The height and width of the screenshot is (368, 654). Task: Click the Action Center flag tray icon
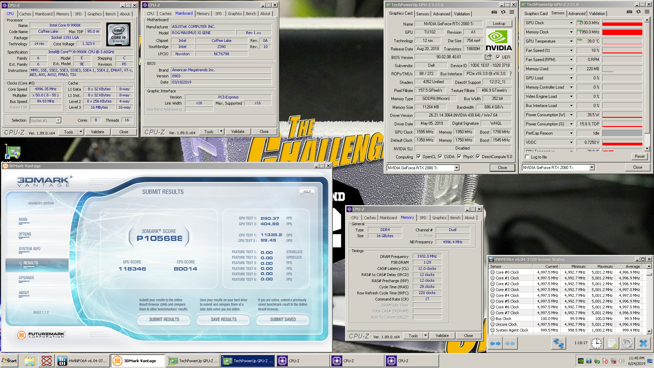[x=605, y=361]
